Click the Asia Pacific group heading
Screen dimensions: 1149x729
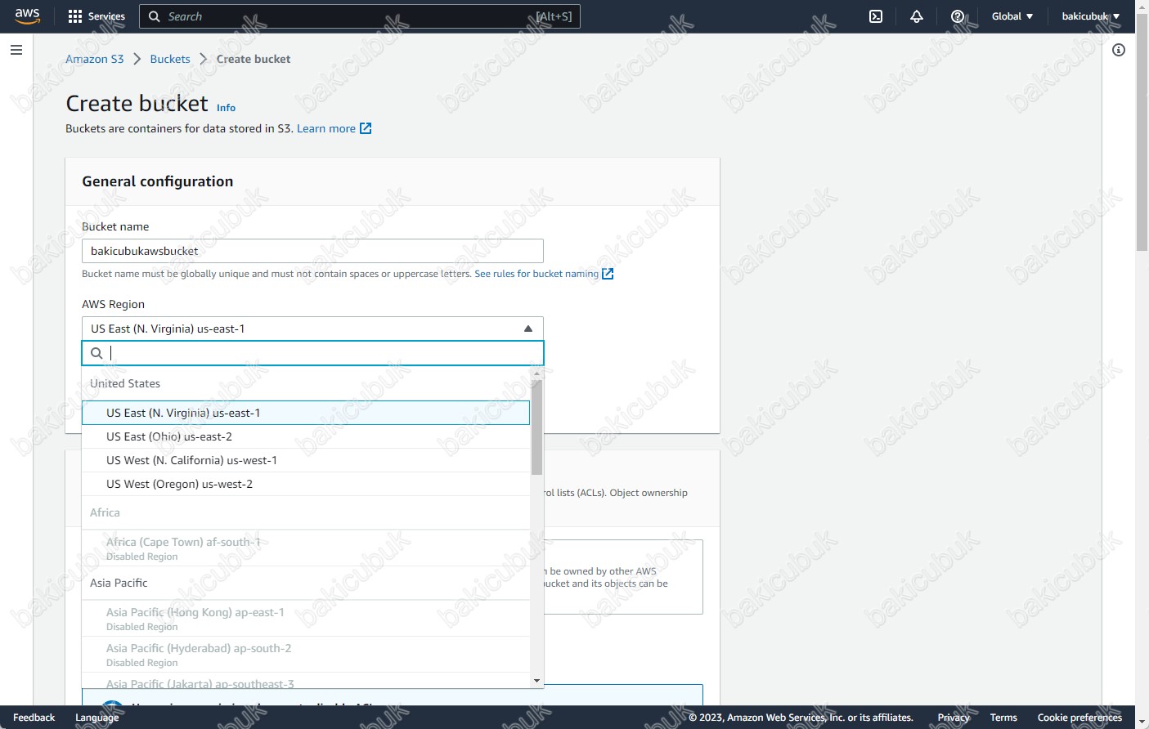tap(119, 583)
